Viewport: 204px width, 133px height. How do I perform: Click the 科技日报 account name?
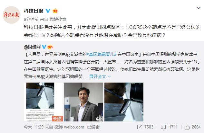coord(34,11)
